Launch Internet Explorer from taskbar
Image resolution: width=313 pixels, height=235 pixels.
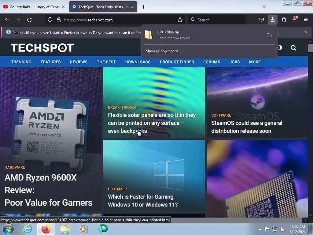(x=27, y=229)
